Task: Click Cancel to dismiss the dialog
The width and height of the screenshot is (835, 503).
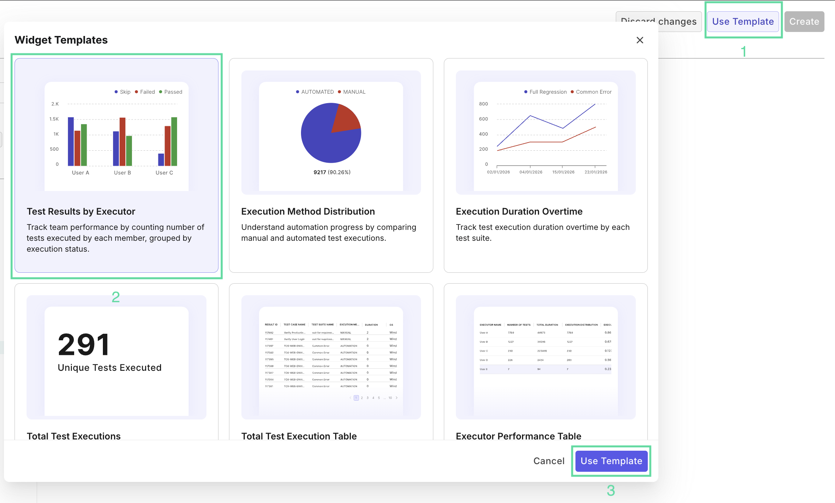Action: tap(549, 461)
